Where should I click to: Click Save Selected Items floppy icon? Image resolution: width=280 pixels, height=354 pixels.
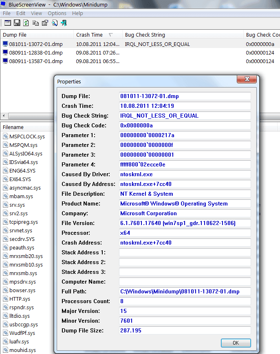tap(17, 23)
